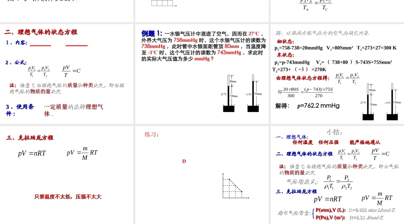This screenshot has width=404, height=224.
Task: Click the 初状态 label
Action: pos(286,41)
